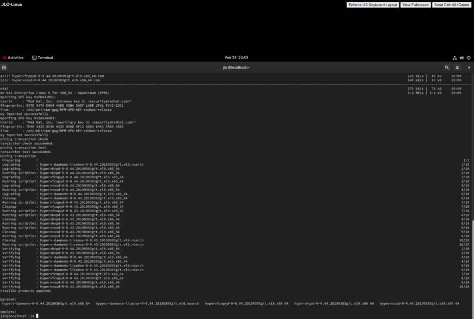Viewport: 474px width, 319px height.
Task: Click the new terminal tab icon
Action: pos(4,67)
